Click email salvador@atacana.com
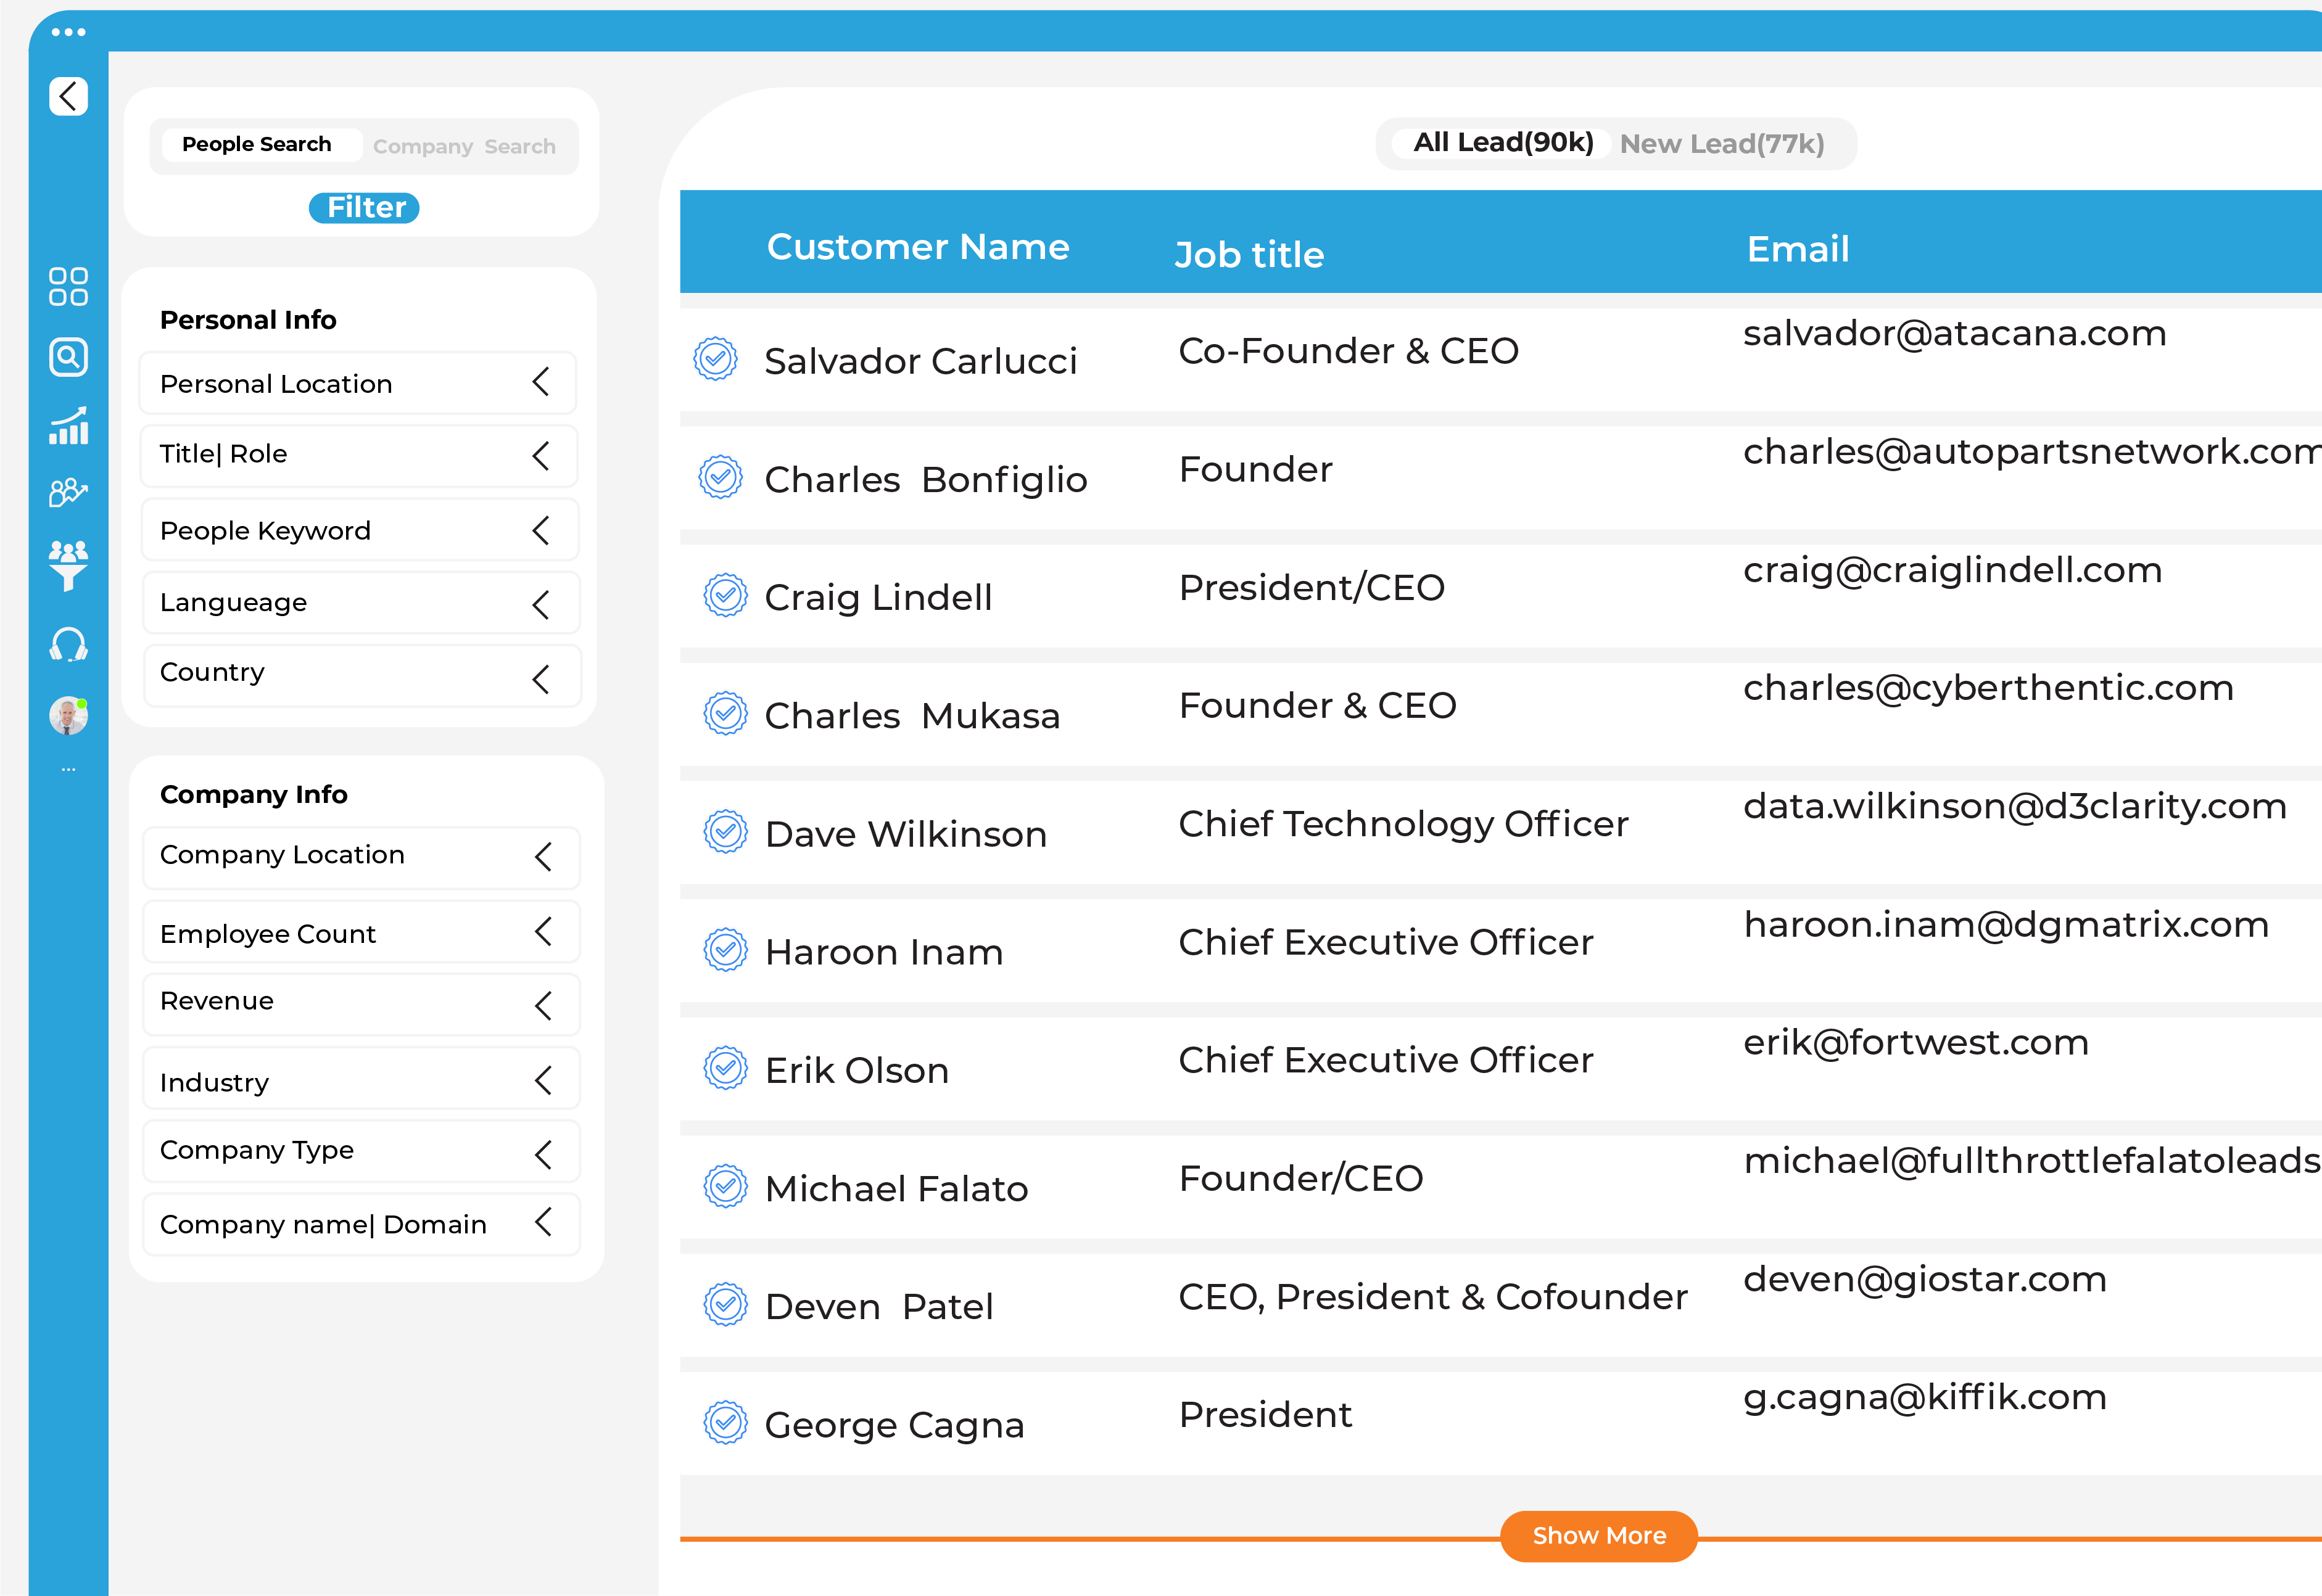This screenshot has height=1596, width=2322. (1954, 333)
